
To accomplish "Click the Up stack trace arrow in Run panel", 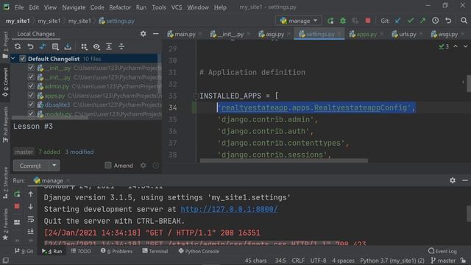I will click(31, 194).
